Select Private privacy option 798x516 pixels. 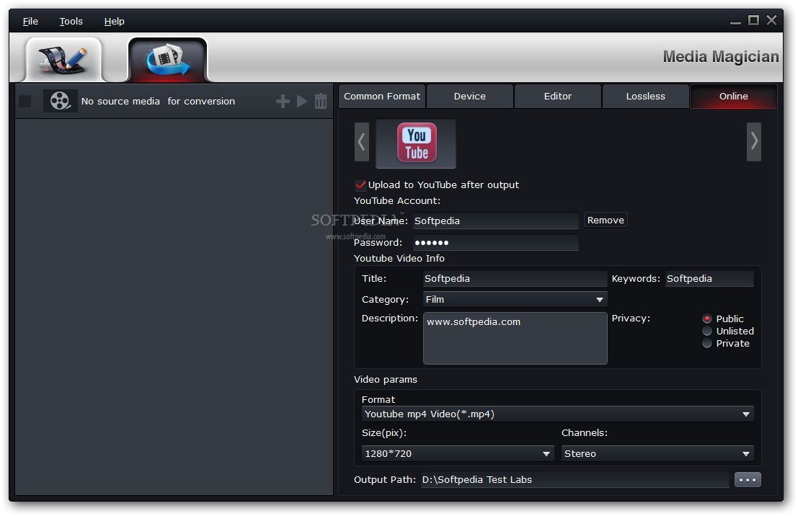tap(707, 343)
